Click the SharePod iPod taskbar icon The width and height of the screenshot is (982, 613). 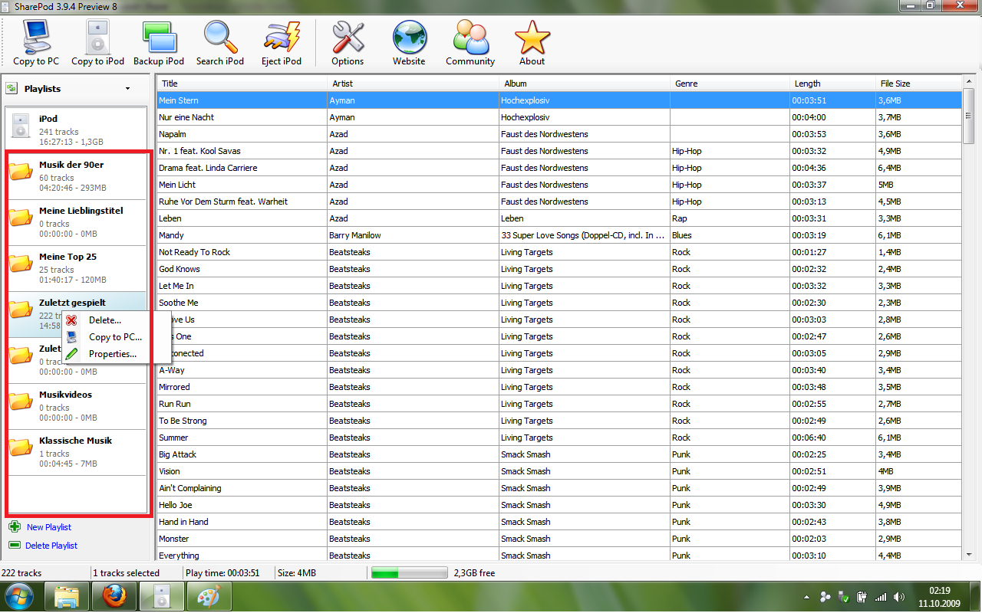click(x=162, y=596)
